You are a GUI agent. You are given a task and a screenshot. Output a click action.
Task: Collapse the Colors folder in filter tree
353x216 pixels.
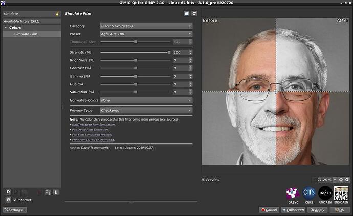pyautogui.click(x=6, y=28)
